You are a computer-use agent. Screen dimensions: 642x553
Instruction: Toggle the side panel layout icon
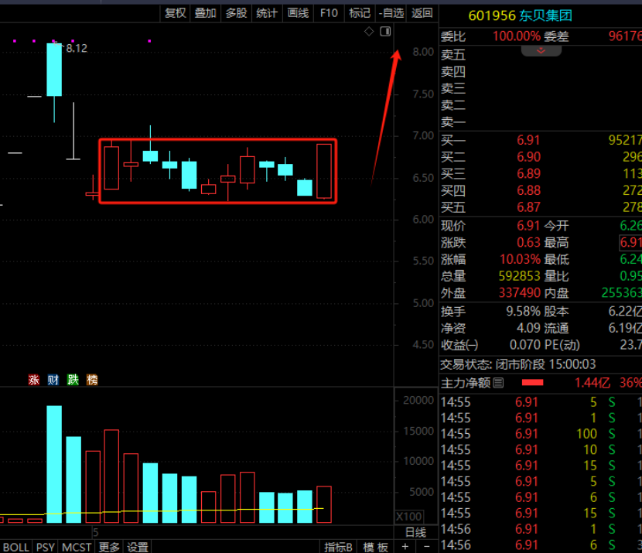tap(385, 32)
